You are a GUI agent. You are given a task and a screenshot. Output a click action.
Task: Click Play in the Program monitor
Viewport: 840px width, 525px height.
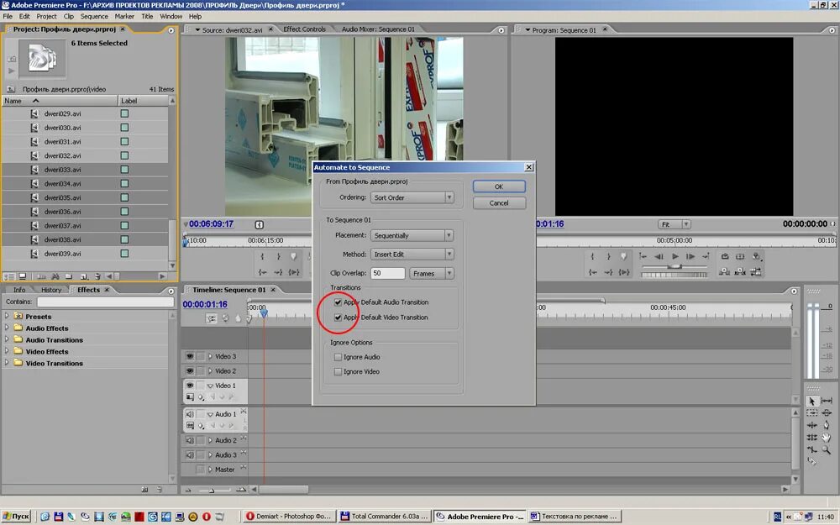tap(675, 256)
